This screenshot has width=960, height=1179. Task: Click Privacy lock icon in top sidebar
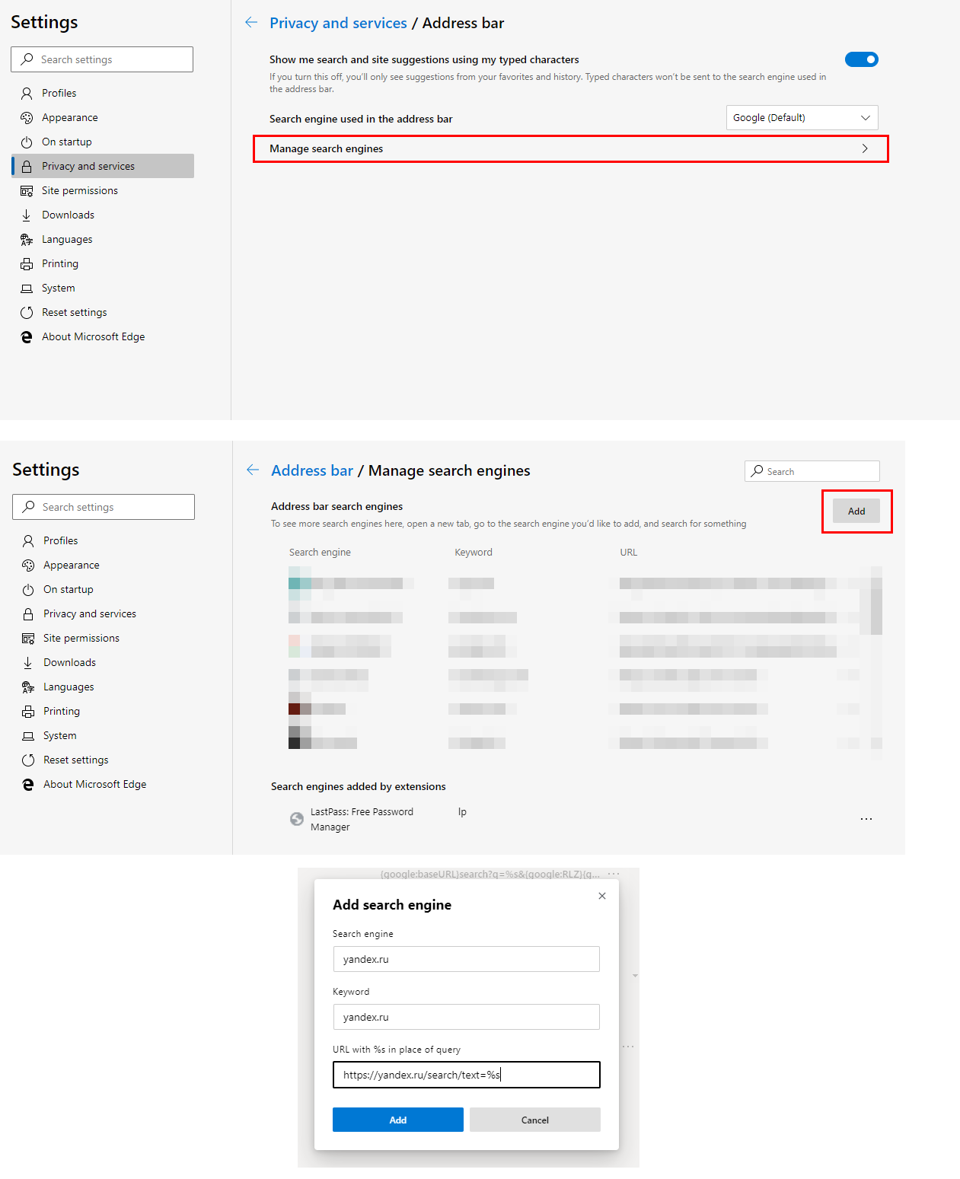27,166
